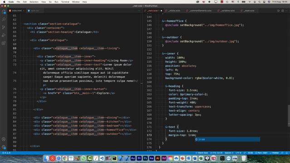Image resolution: width=290 pixels, height=163 pixels.
Task: Open the Selection menu
Action: click(34, 2)
